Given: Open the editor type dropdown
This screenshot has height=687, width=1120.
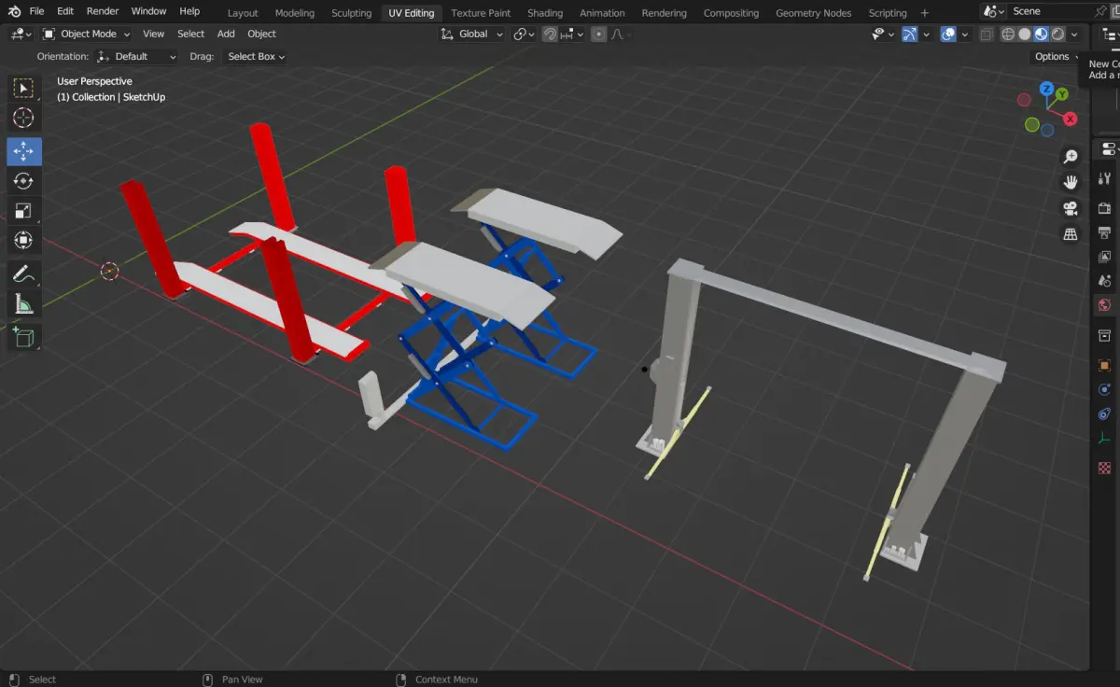Looking at the screenshot, I should pos(21,34).
